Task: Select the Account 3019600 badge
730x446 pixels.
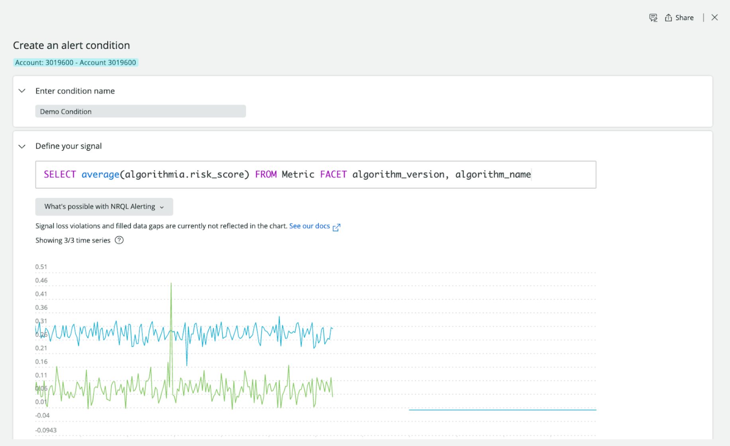Action: pyautogui.click(x=75, y=63)
